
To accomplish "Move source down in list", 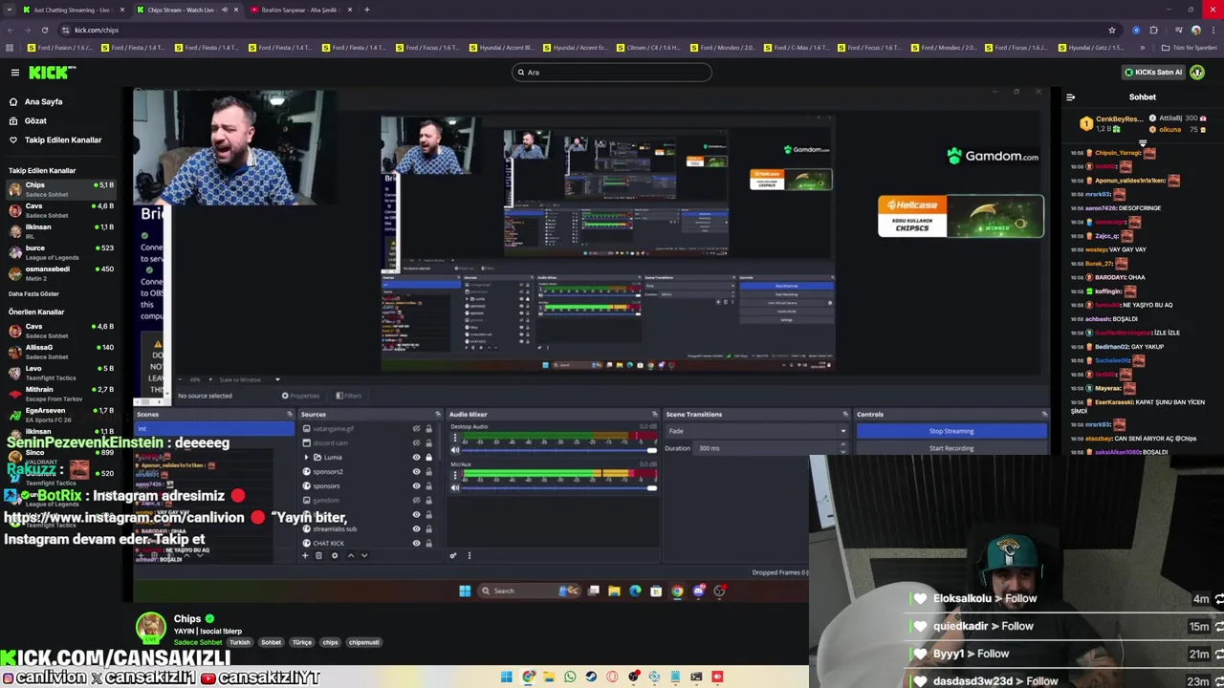I will click(363, 555).
